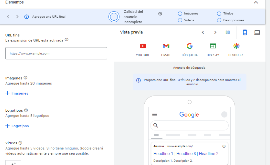The image size is (270, 165).
Task: Collapse the Elementos section
Action: 256,2
